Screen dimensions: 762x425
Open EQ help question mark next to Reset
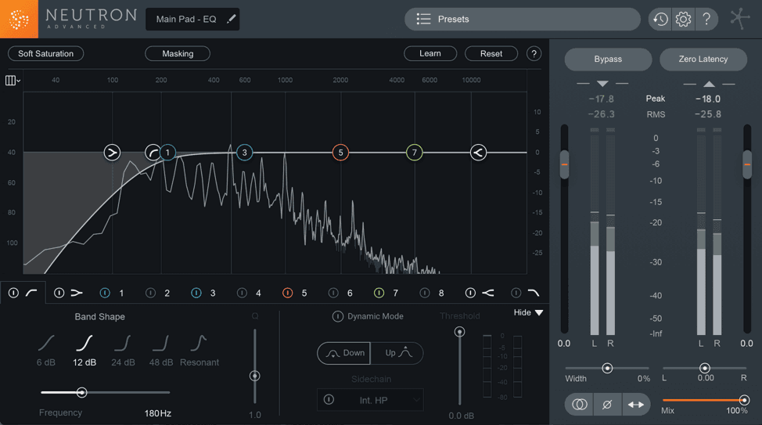534,53
